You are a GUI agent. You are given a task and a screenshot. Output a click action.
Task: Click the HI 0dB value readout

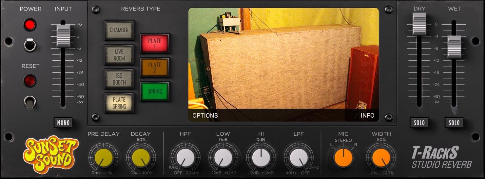(261, 140)
